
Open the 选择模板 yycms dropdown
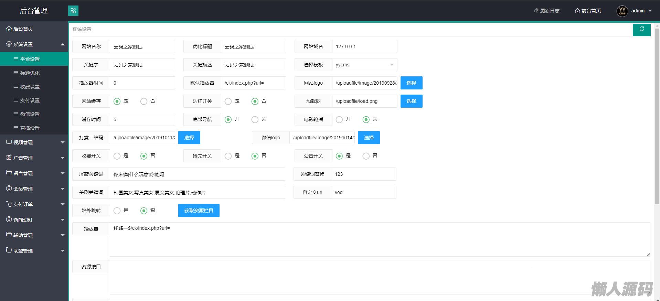(x=364, y=65)
